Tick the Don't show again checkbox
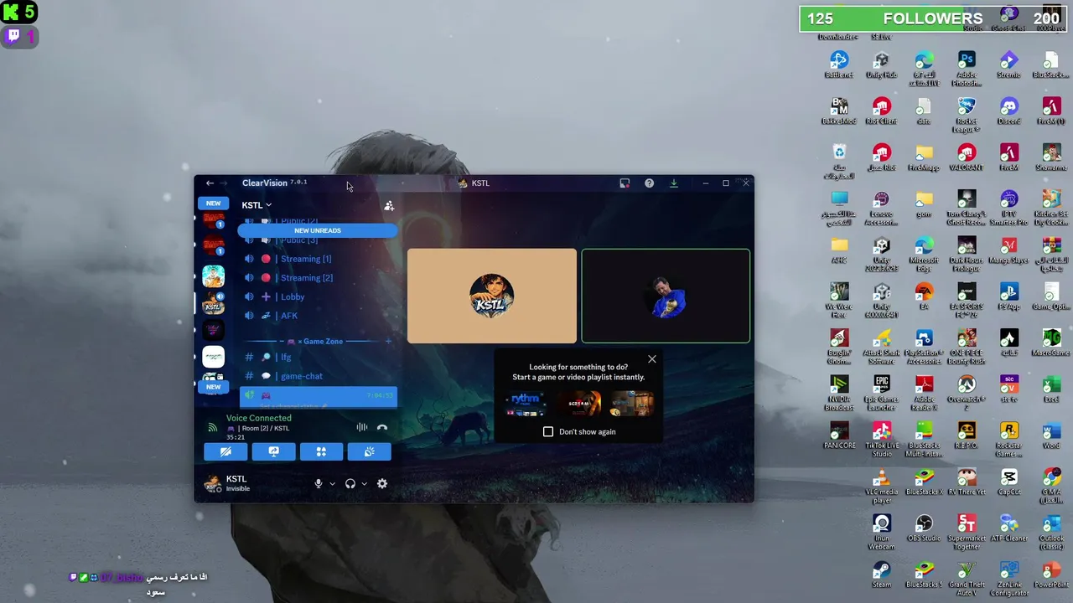1073x603 pixels. (548, 431)
